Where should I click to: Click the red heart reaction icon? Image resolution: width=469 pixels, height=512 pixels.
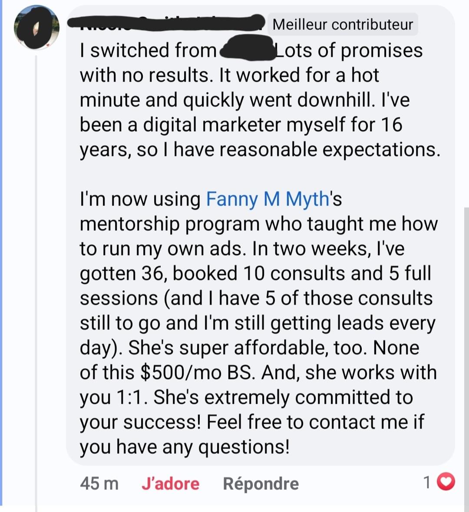pos(446,482)
